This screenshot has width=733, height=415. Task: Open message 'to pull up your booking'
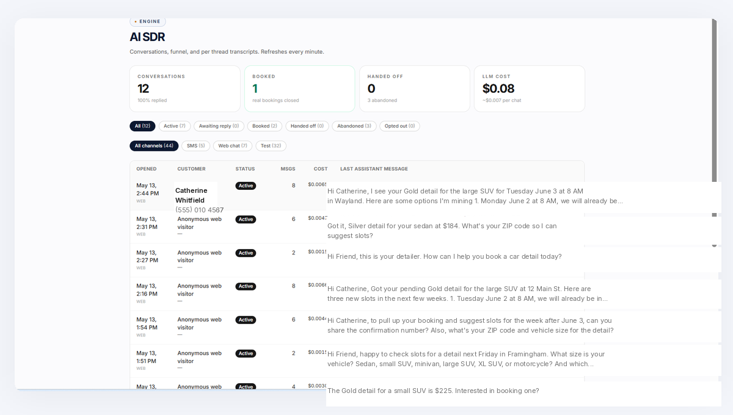point(470,325)
